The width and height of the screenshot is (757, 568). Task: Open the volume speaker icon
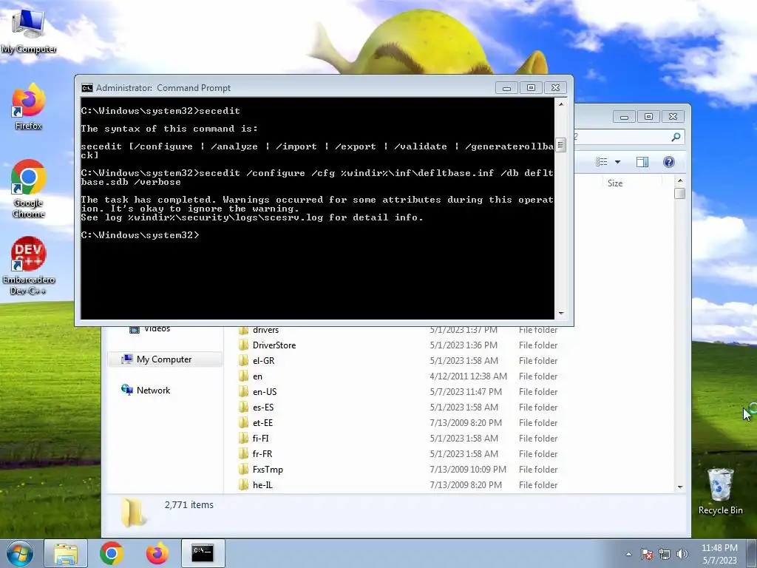coord(682,555)
